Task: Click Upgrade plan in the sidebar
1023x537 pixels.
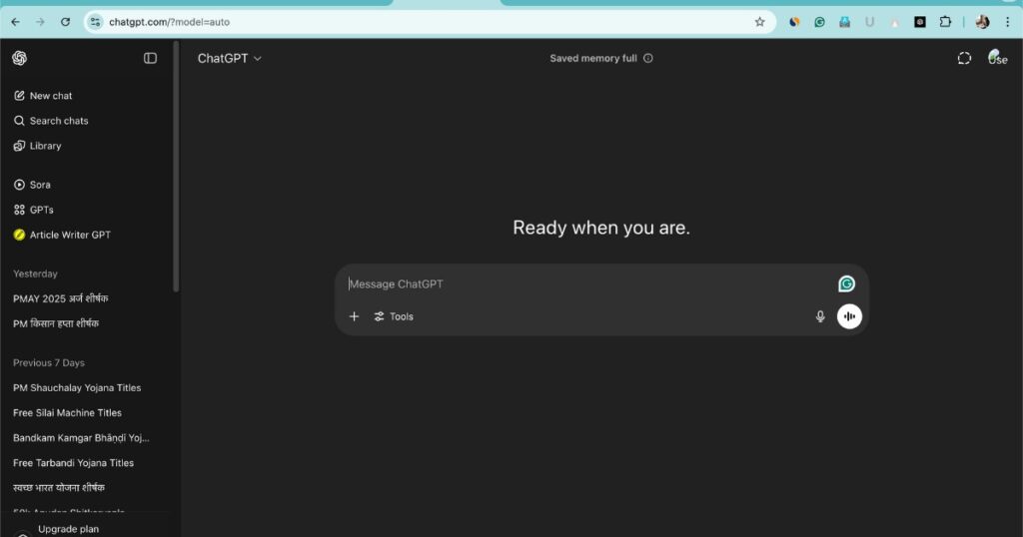Action: point(69,529)
